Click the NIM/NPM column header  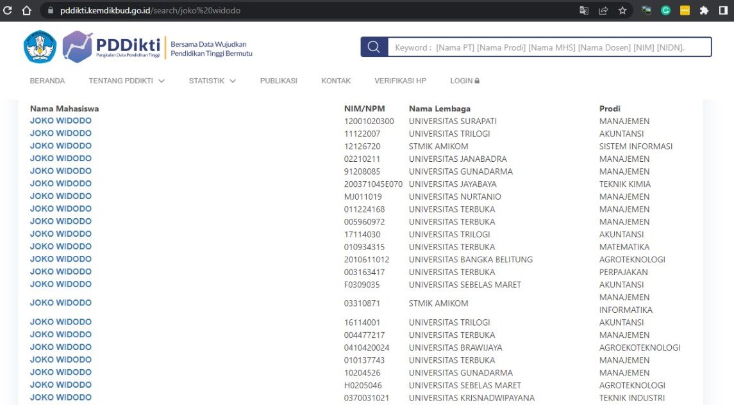364,108
